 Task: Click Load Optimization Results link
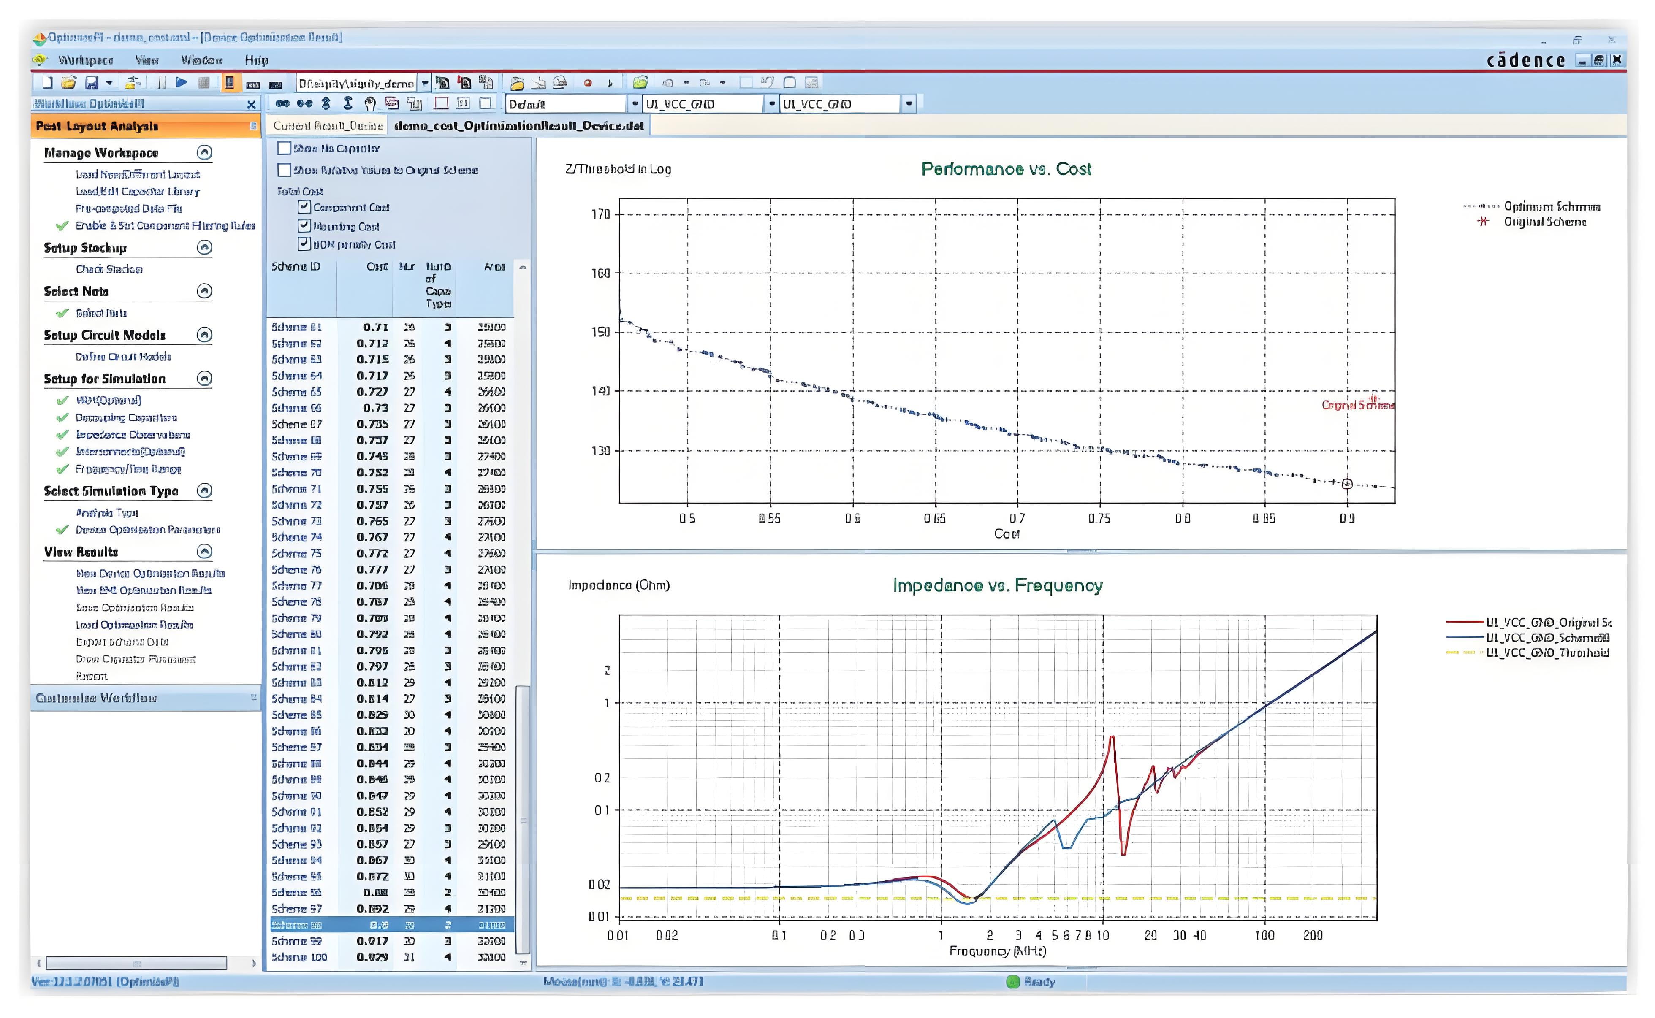pyautogui.click(x=135, y=625)
